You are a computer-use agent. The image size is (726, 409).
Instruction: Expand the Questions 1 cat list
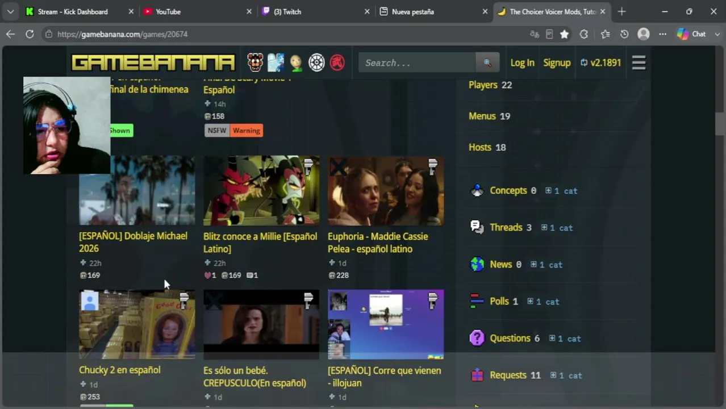[x=565, y=339]
